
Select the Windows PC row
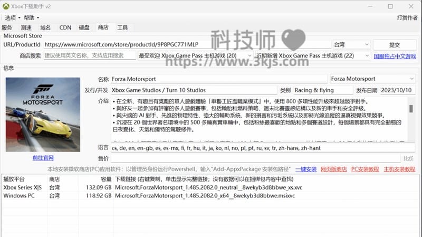pos(210,196)
